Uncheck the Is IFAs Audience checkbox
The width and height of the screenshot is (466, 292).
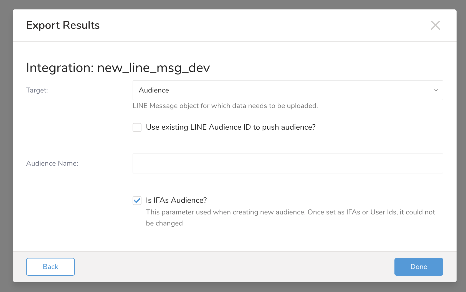pyautogui.click(x=137, y=201)
